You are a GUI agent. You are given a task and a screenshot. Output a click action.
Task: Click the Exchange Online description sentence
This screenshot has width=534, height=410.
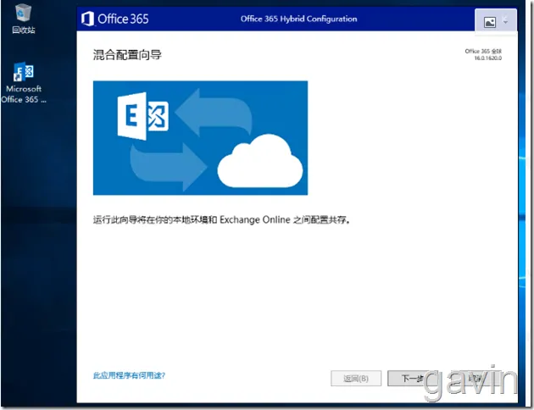221,219
